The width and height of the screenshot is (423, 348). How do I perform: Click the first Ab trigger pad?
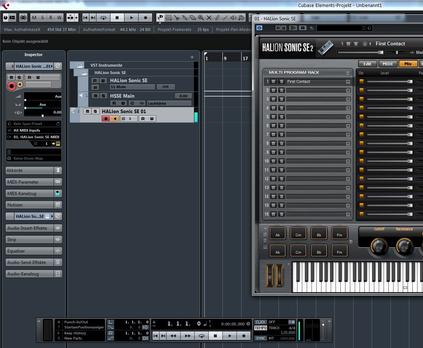277,233
